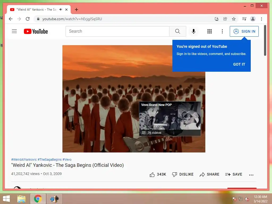Reload the YouTube page

[x=28, y=19]
